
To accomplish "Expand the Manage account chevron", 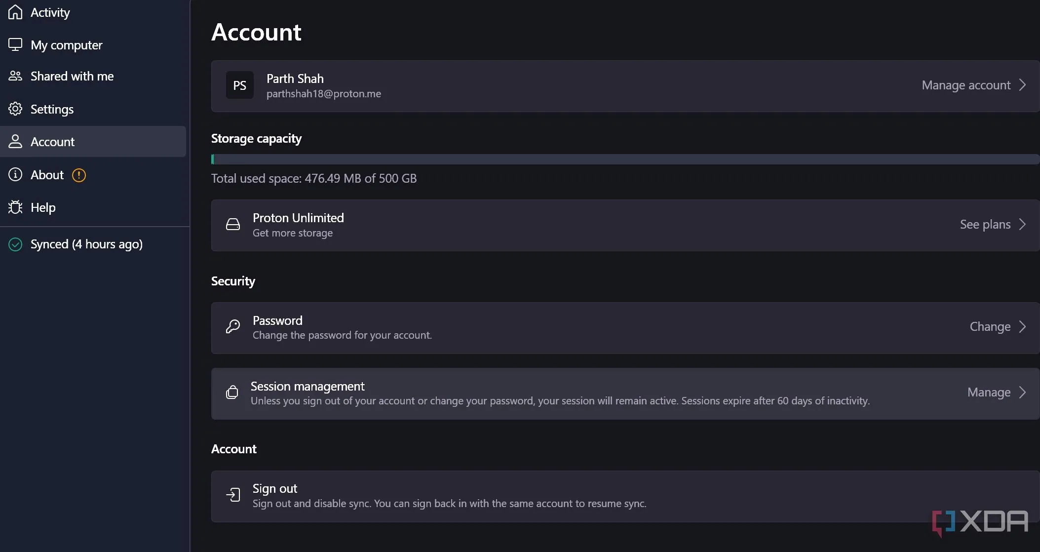I will (x=1023, y=85).
